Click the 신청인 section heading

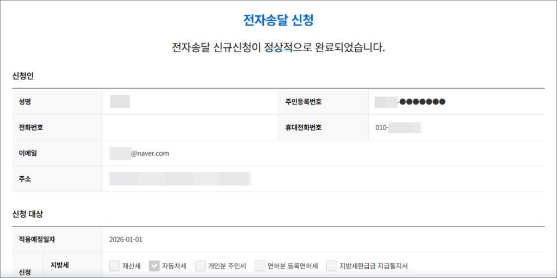[23, 76]
